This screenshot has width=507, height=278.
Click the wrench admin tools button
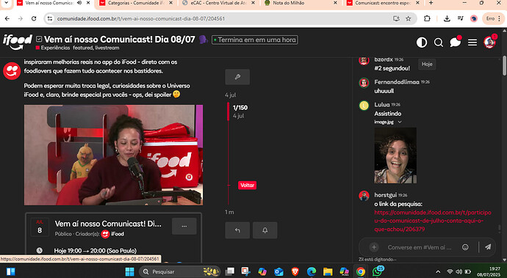(237, 77)
